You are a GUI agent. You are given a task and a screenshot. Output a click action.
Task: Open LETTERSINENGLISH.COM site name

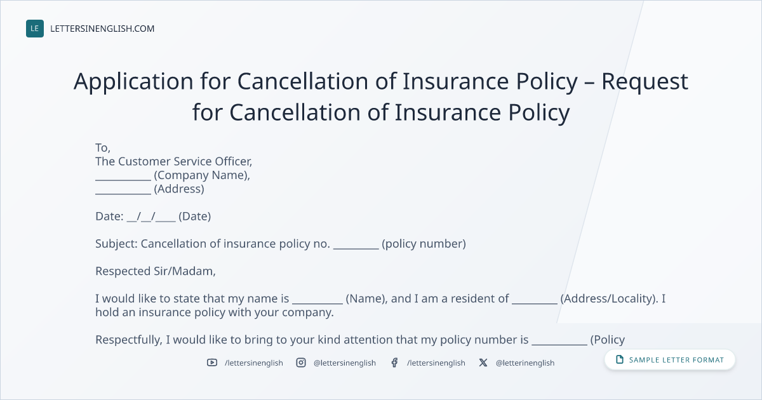(102, 29)
